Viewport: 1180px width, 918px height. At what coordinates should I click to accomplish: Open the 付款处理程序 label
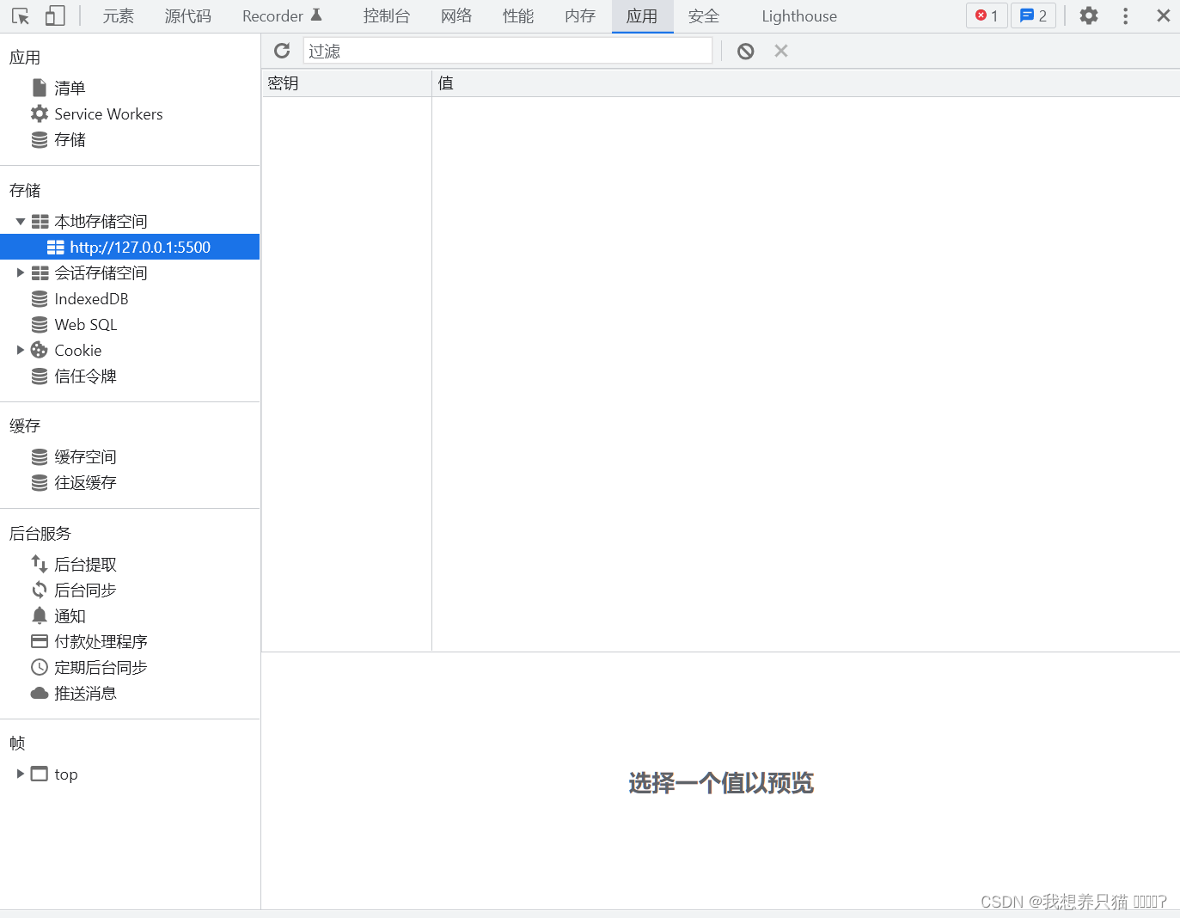tap(101, 641)
